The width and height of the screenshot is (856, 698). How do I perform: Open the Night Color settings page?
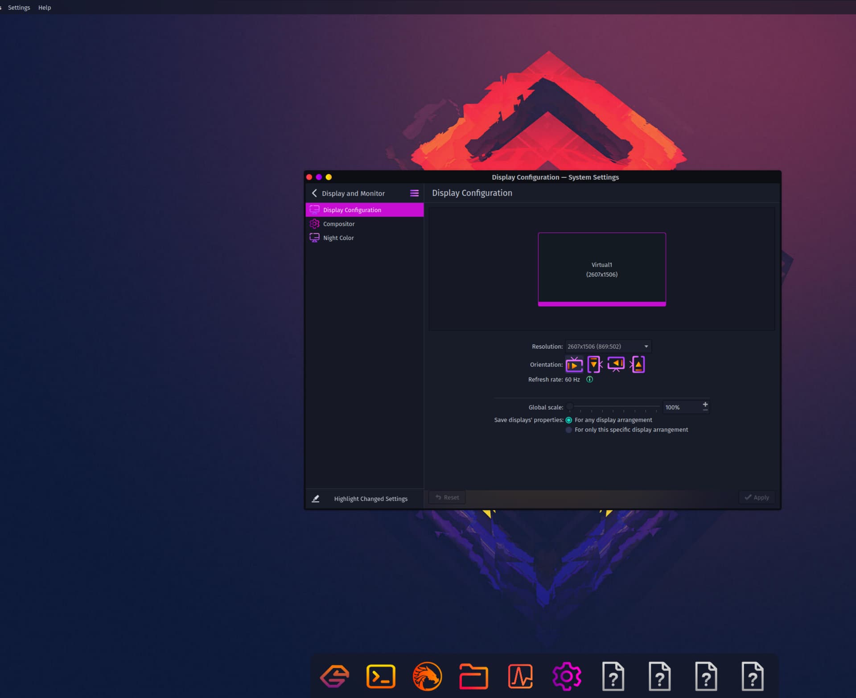coord(364,238)
